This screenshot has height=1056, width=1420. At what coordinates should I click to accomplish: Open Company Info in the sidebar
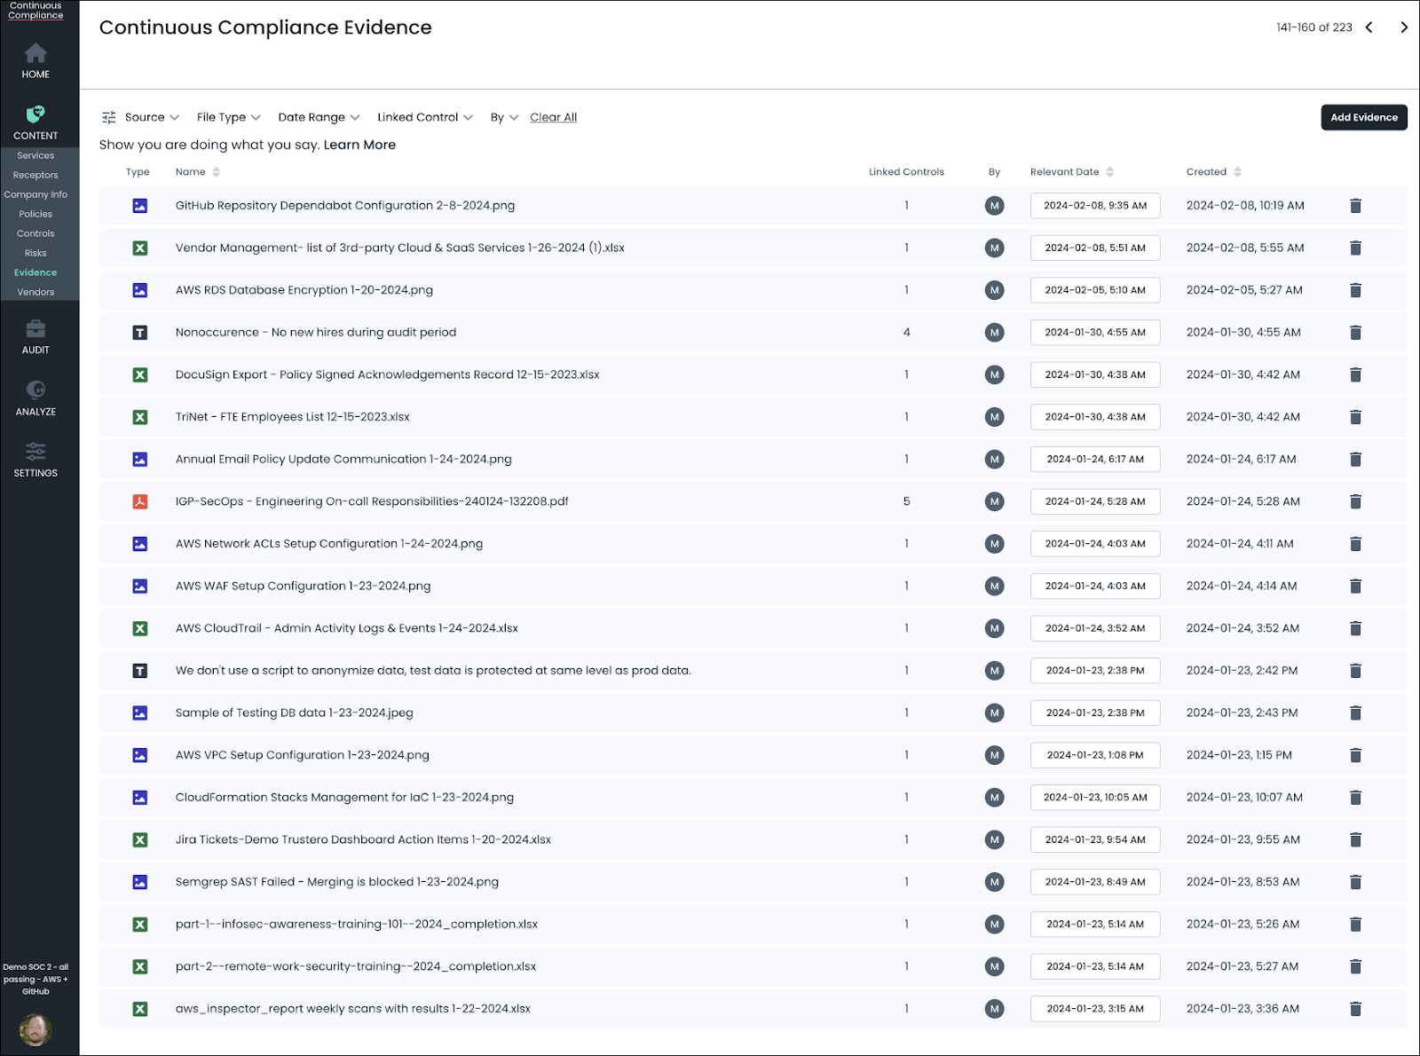click(35, 194)
